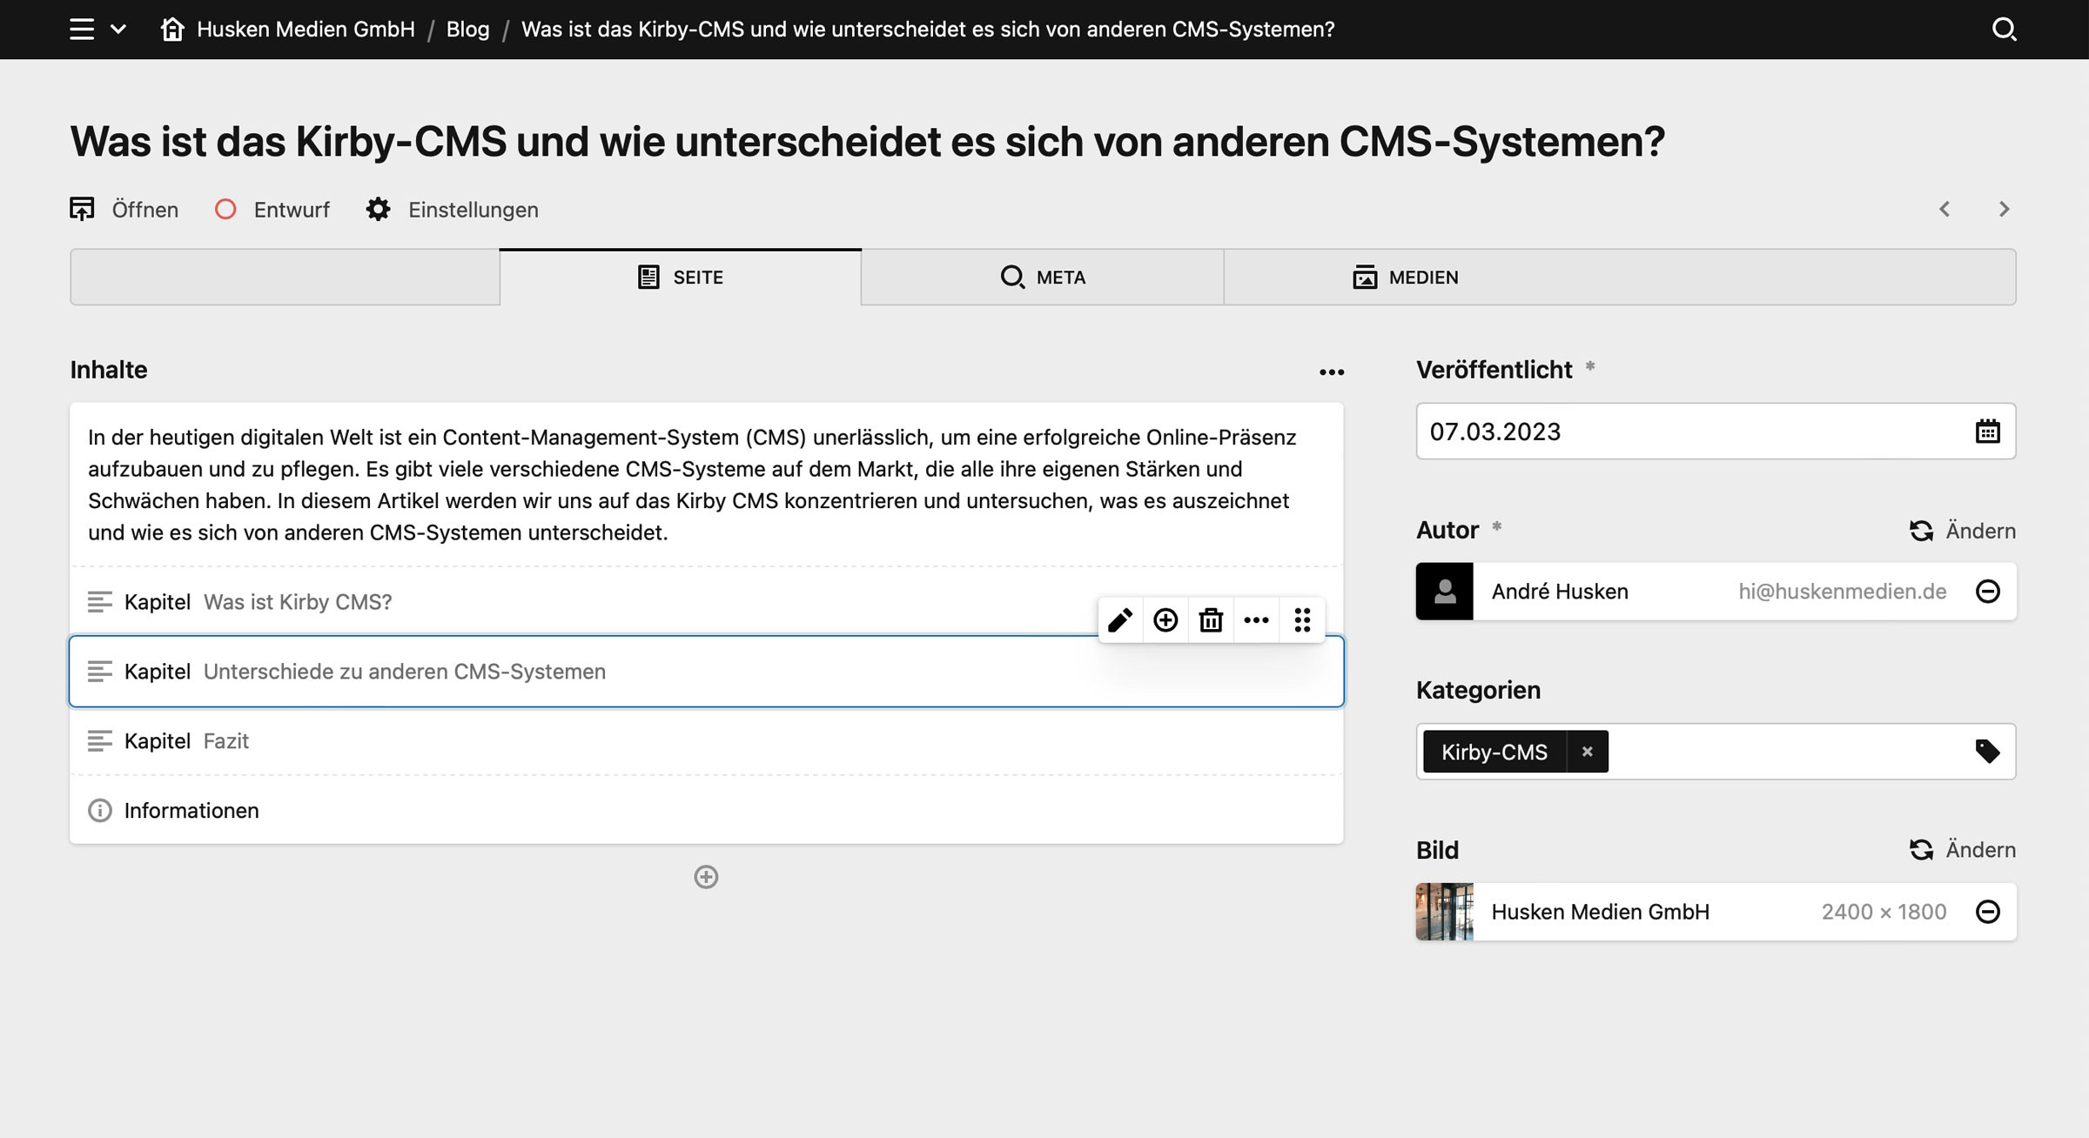Open the search panel

[2005, 29]
